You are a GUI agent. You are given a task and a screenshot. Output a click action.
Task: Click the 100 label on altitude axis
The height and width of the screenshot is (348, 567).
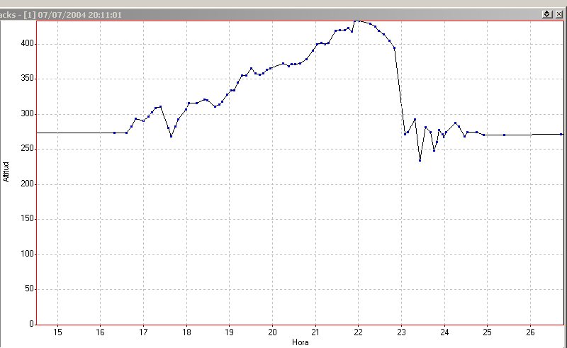click(x=26, y=254)
